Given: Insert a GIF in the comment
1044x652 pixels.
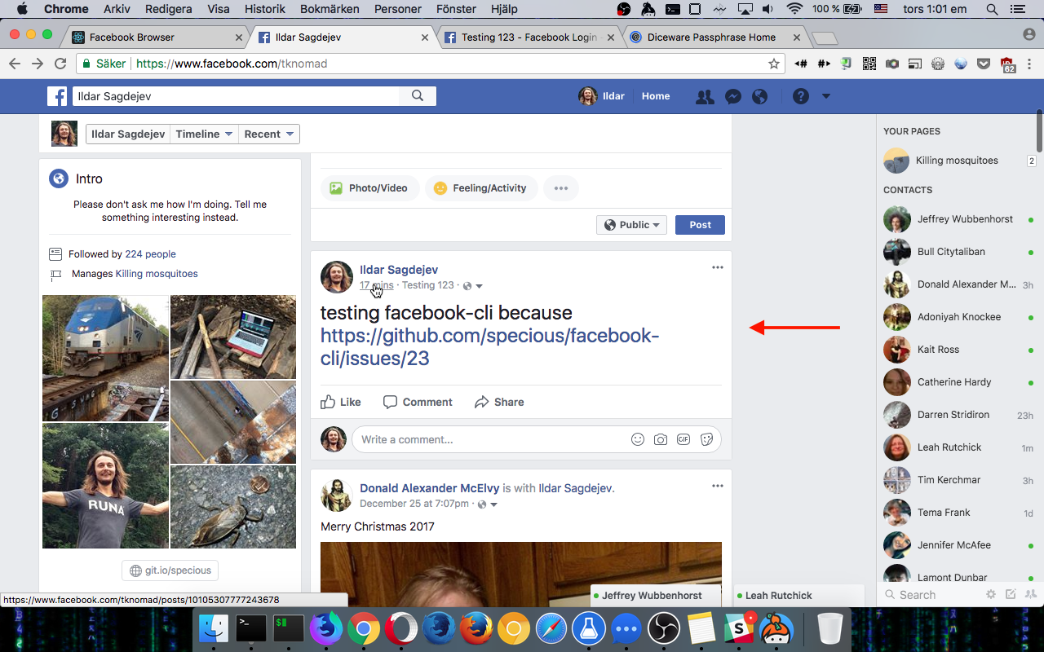Looking at the screenshot, I should point(683,439).
